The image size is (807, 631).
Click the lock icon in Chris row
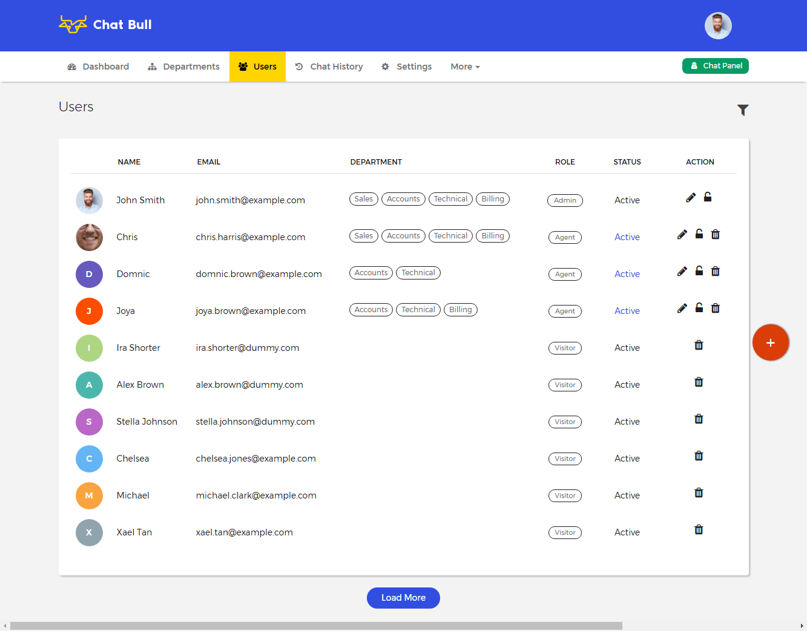(x=699, y=234)
